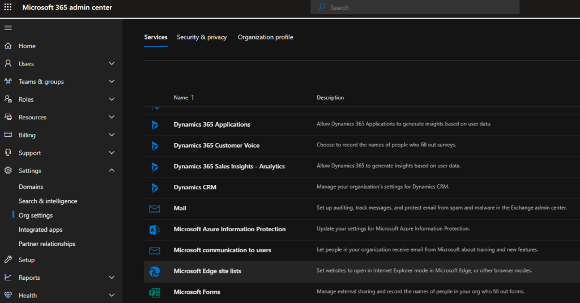580x303 pixels.
Task: Open Dynamics 365 Customer Voice settings
Action: [216, 145]
